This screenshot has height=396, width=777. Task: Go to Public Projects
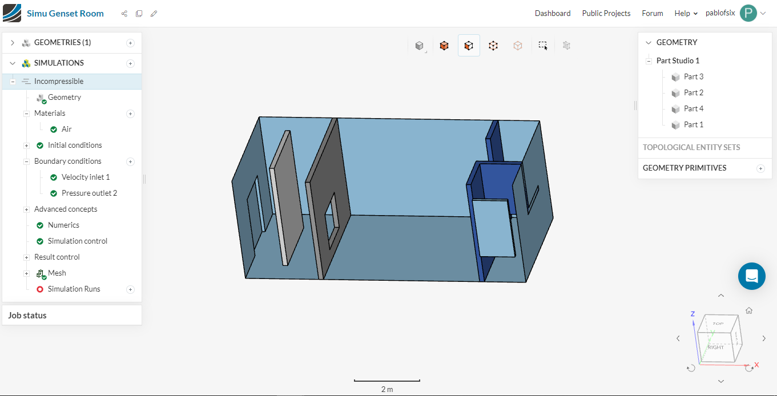(x=606, y=13)
